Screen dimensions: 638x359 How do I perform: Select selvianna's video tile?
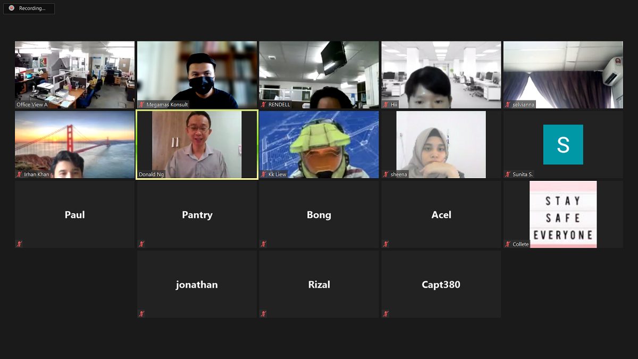(563, 75)
